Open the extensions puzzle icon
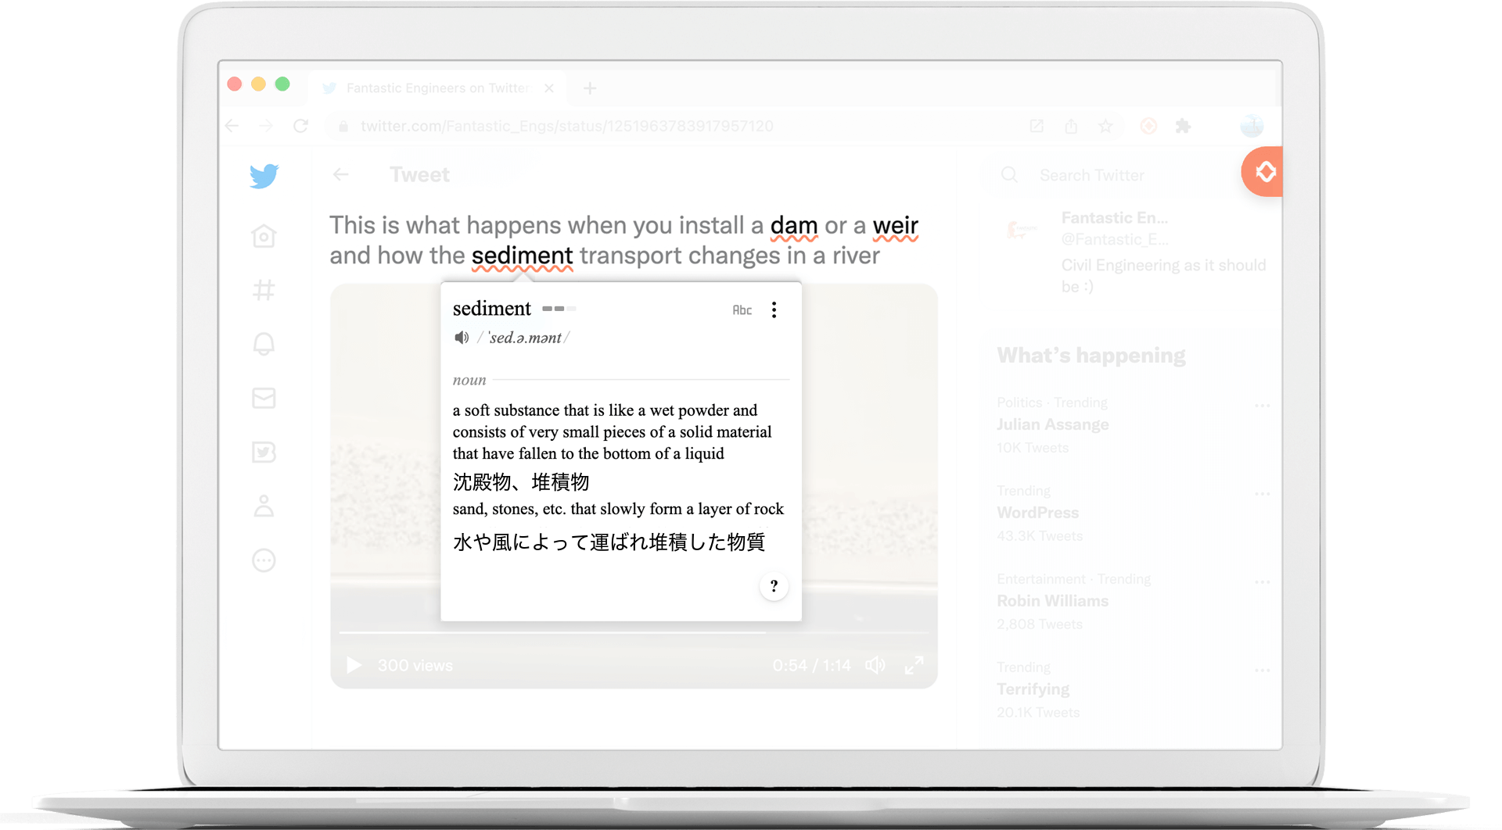Screen dimensions: 1502x830 (x=1183, y=126)
